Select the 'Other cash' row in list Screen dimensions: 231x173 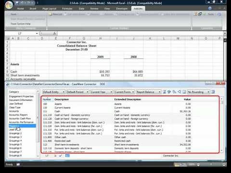pyautogui.click(x=117, y=137)
